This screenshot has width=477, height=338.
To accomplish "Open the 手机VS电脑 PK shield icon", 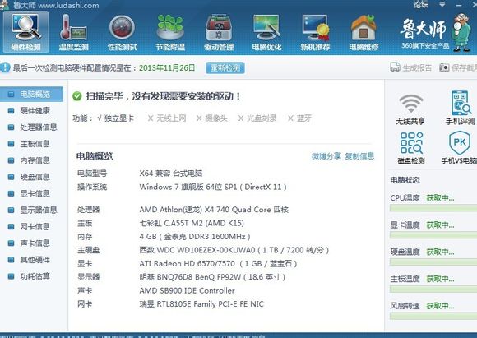I will (460, 147).
